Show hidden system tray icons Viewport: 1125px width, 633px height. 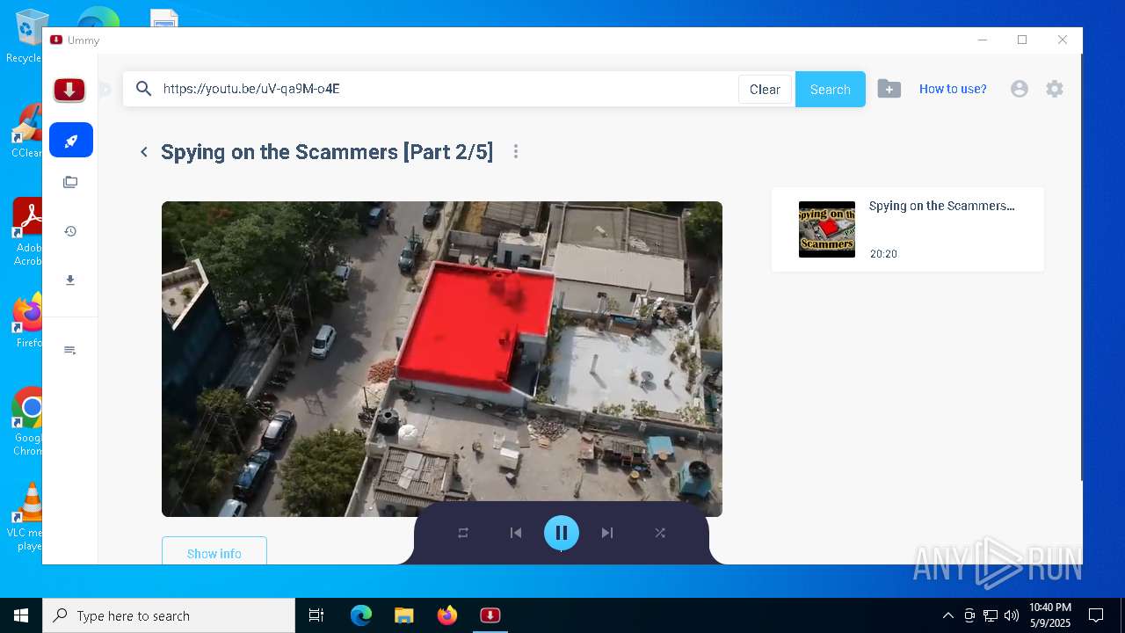click(x=947, y=615)
